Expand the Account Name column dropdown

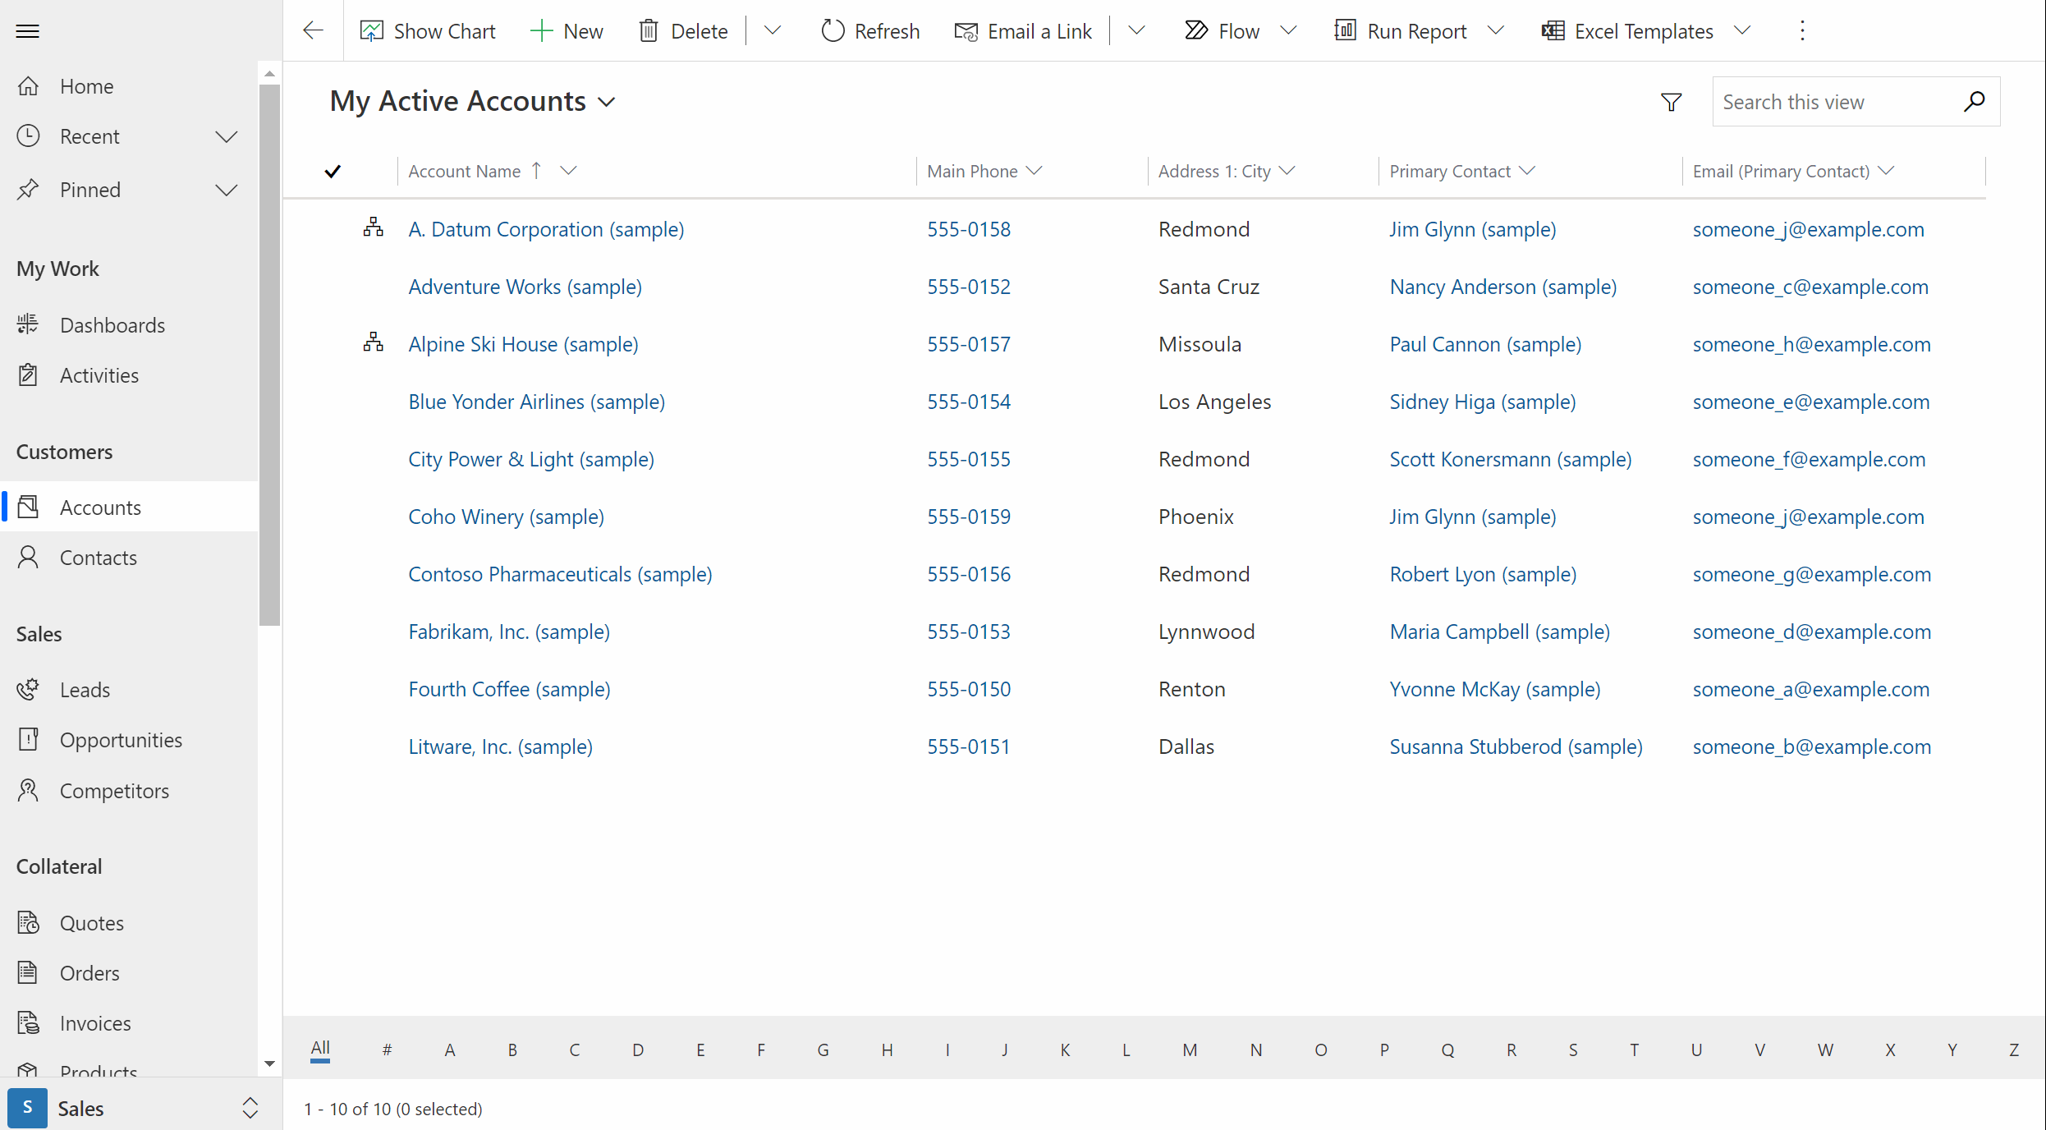point(568,171)
